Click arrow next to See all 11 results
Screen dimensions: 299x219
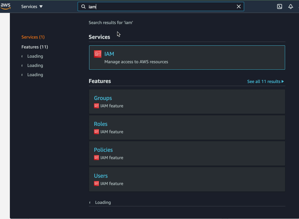point(283,81)
